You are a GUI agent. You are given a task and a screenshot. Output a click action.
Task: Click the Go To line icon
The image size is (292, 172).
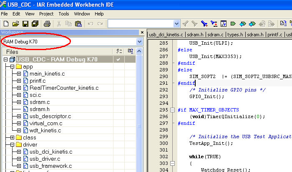[224, 24]
